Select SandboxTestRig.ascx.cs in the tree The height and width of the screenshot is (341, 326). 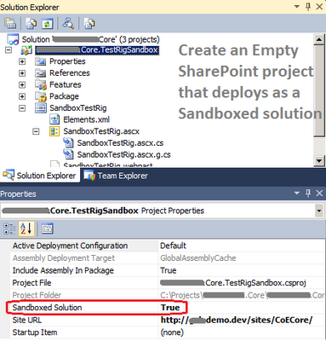pos(120,143)
